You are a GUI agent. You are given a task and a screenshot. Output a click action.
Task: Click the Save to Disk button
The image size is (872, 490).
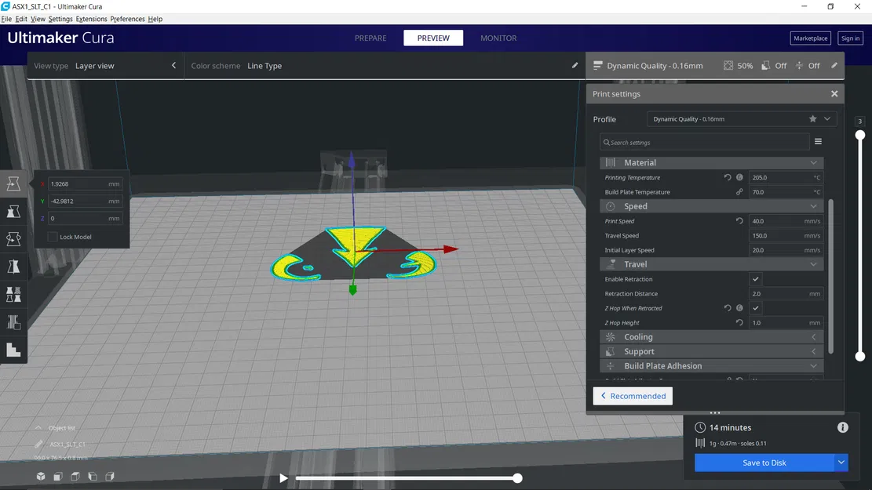coord(764,463)
